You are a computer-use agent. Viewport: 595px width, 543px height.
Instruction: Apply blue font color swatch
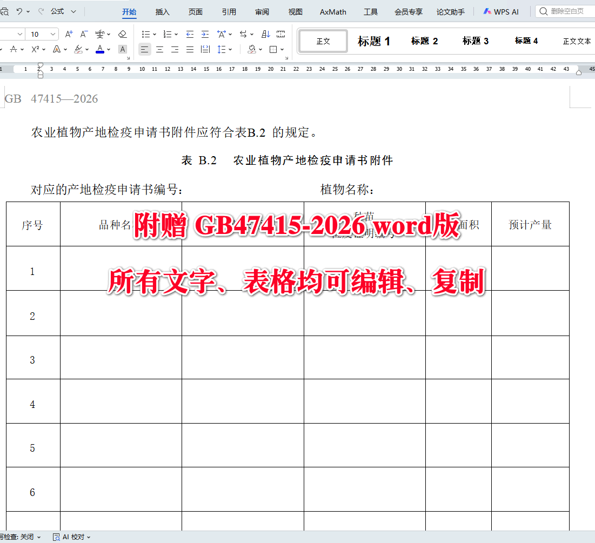click(x=100, y=49)
